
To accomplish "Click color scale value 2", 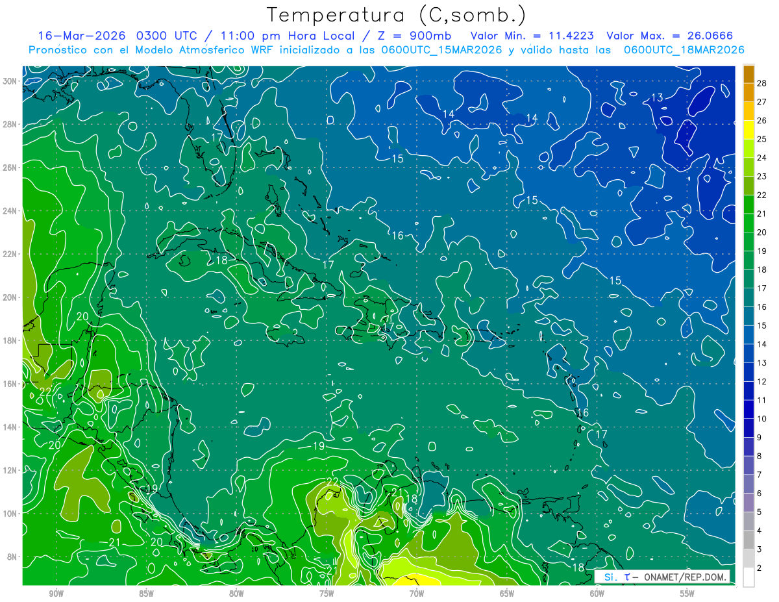I will point(759,568).
